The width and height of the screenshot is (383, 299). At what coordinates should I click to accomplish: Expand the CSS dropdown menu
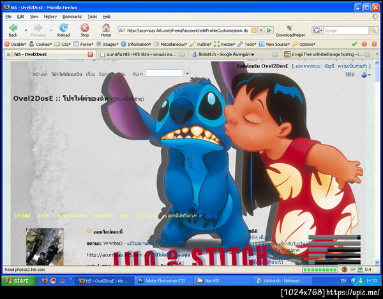(63, 44)
